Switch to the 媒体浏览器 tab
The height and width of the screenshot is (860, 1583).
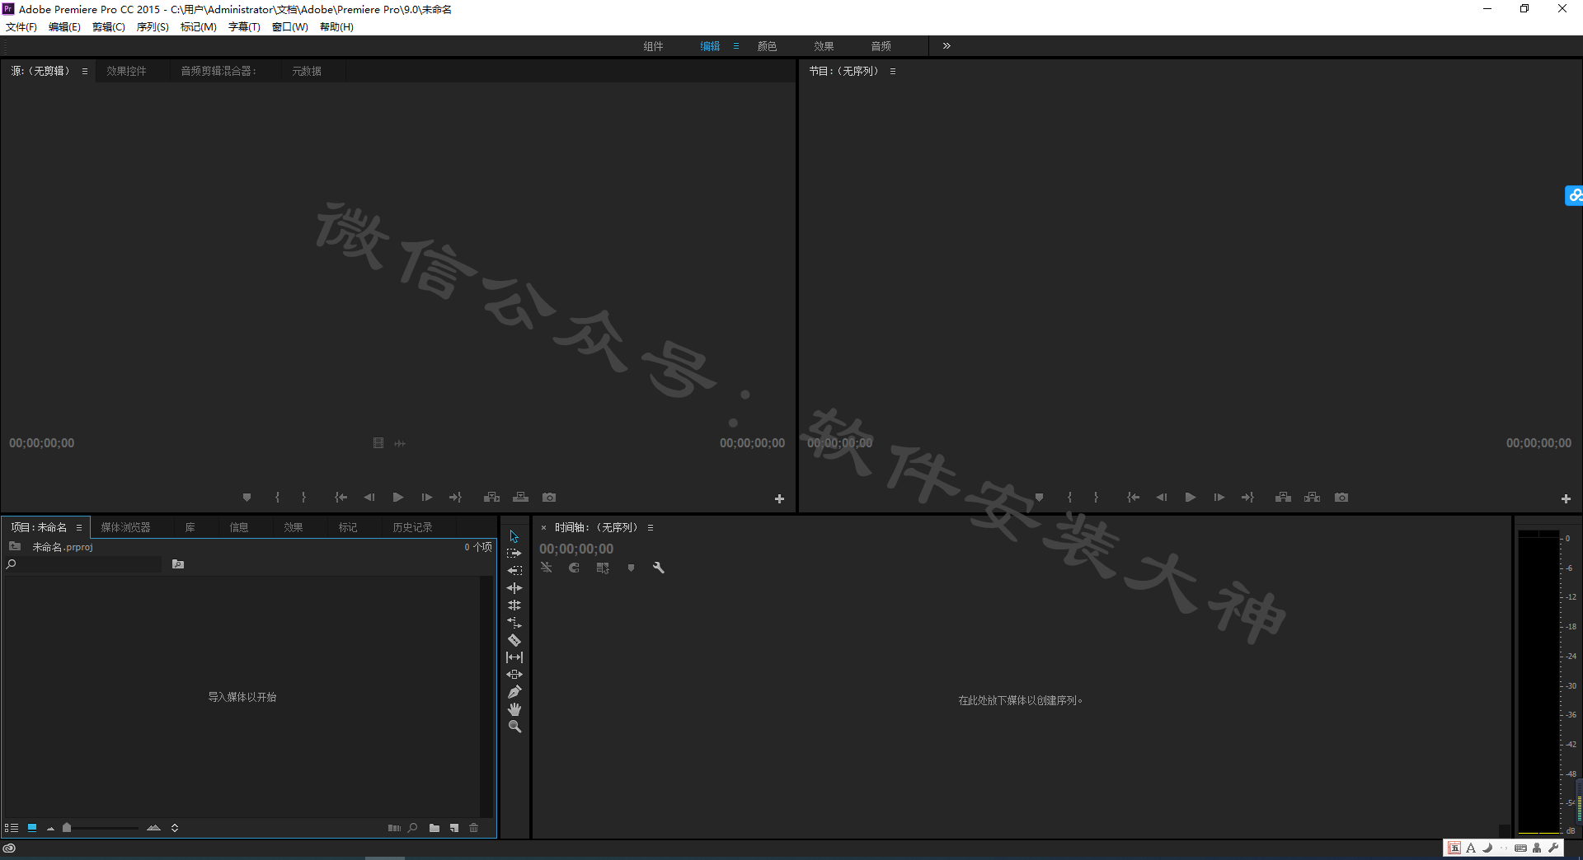tap(125, 527)
